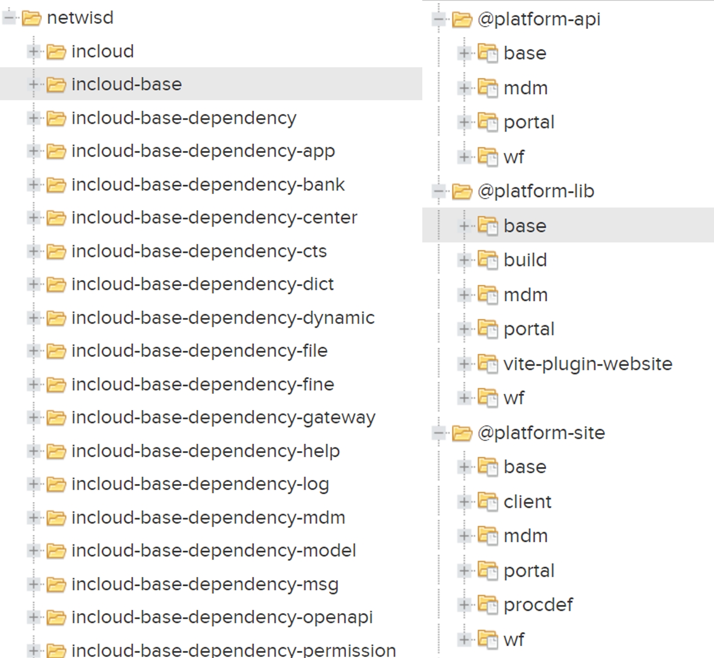This screenshot has width=714, height=658.
Task: Expand the incloud-base-dependency-bank node
Action: click(x=34, y=185)
